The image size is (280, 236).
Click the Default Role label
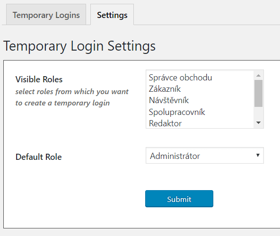39,157
